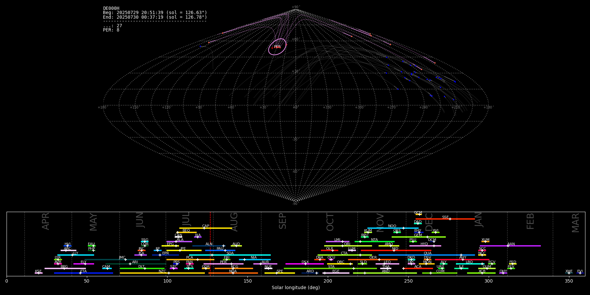Click the 150 tick on solar longitude axis
The width and height of the screenshot is (590, 295).
(x=247, y=281)
